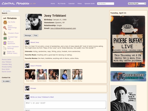
Task: Open the lobster icon for Ross's Paleontology Page
Action: [x=5, y=28]
